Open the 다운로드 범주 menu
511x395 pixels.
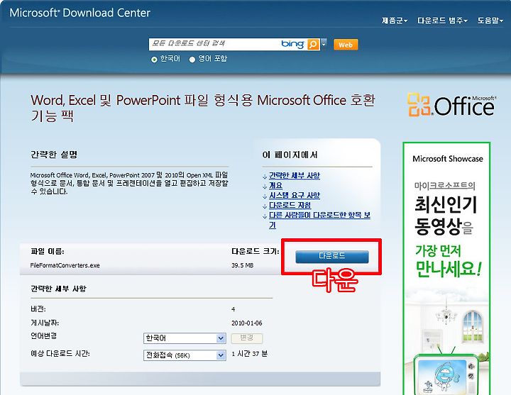tap(442, 21)
